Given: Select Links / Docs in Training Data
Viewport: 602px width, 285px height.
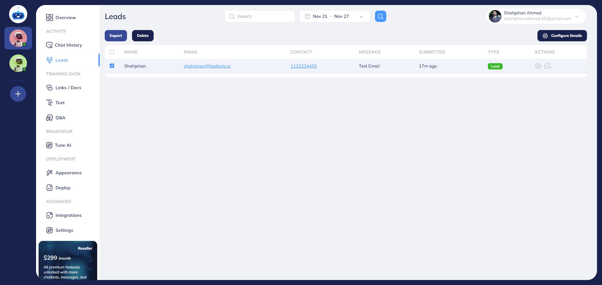Looking at the screenshot, I should click(68, 88).
